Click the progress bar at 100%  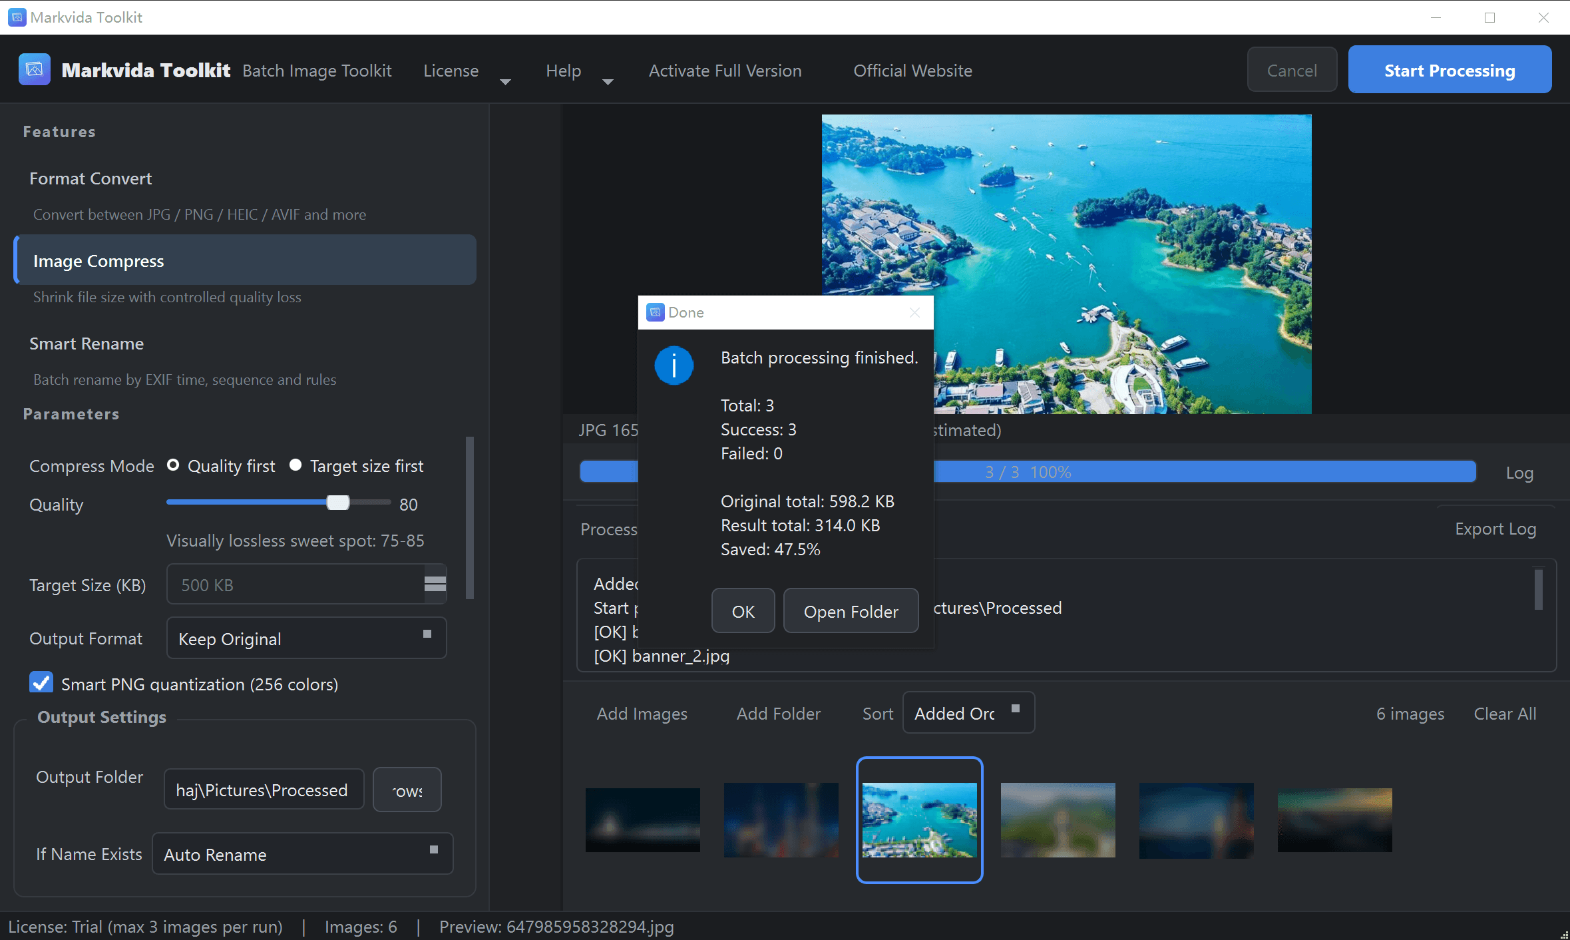pos(1028,471)
